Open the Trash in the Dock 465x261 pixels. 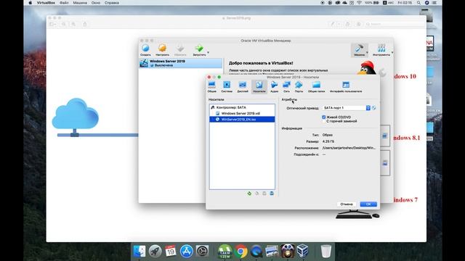pos(326,252)
